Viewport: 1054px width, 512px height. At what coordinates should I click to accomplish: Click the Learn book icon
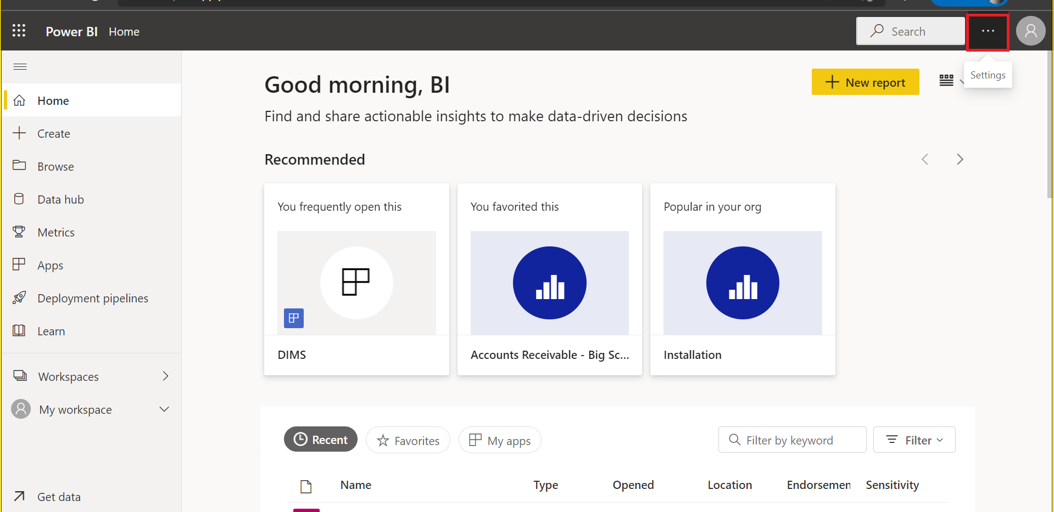tap(19, 330)
